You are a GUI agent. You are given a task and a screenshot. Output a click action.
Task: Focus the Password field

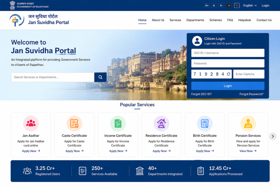pyautogui.click(x=228, y=63)
